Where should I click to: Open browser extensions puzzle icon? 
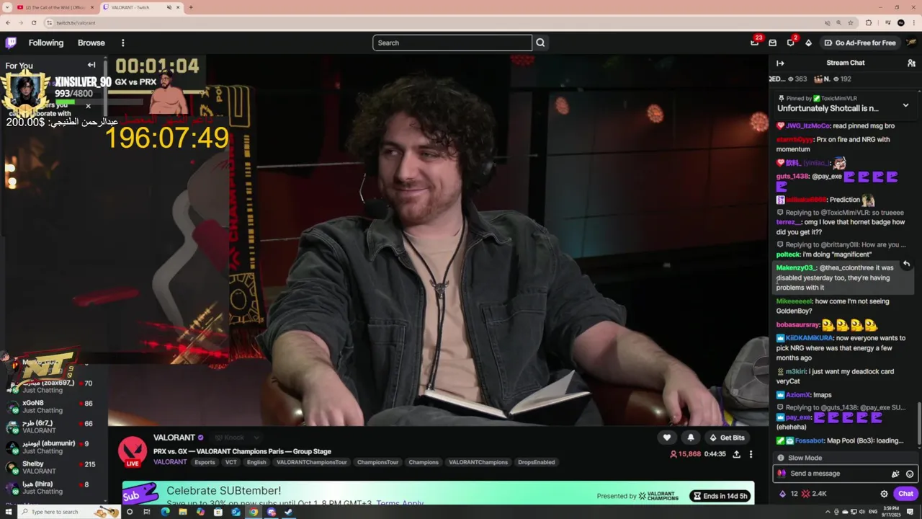click(869, 22)
